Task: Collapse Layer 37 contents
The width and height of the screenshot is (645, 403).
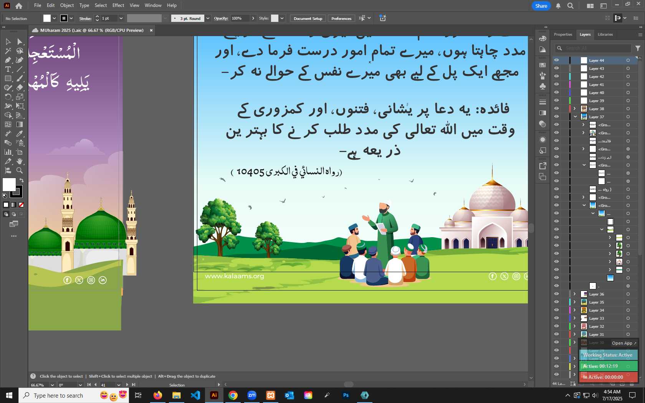Action: click(x=575, y=117)
